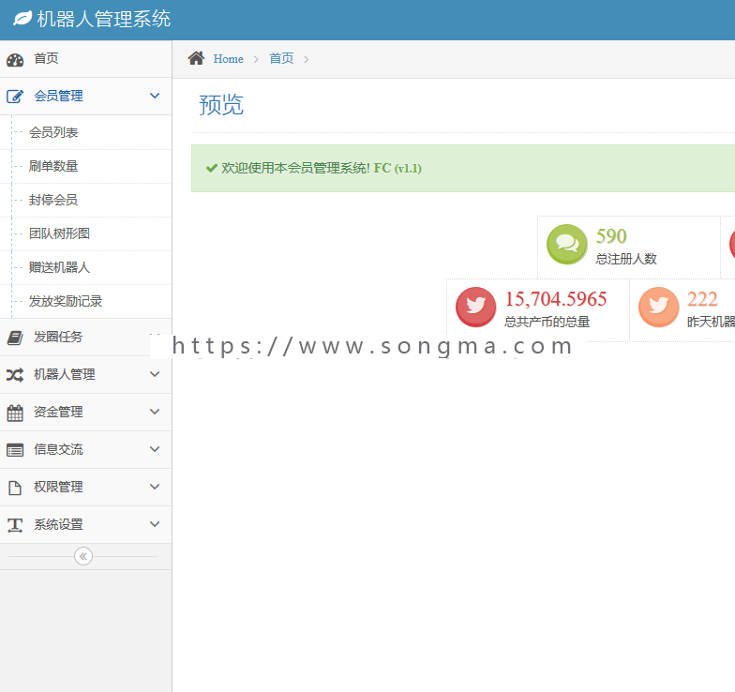Go to 赠送机器人 submenu

point(60,267)
